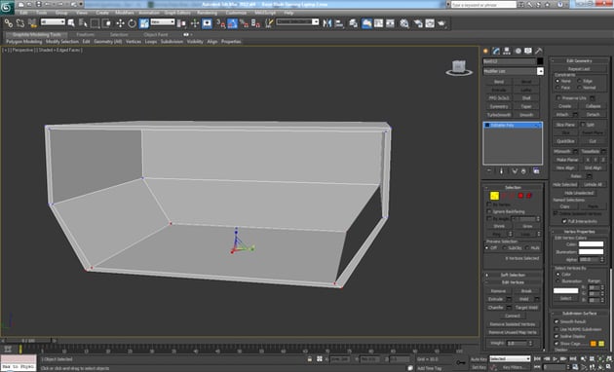Open the Create command panel tab
This screenshot has height=372, width=614.
[x=486, y=51]
